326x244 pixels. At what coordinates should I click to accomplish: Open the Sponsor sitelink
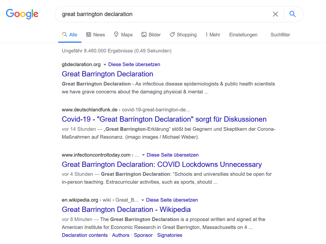143,235
